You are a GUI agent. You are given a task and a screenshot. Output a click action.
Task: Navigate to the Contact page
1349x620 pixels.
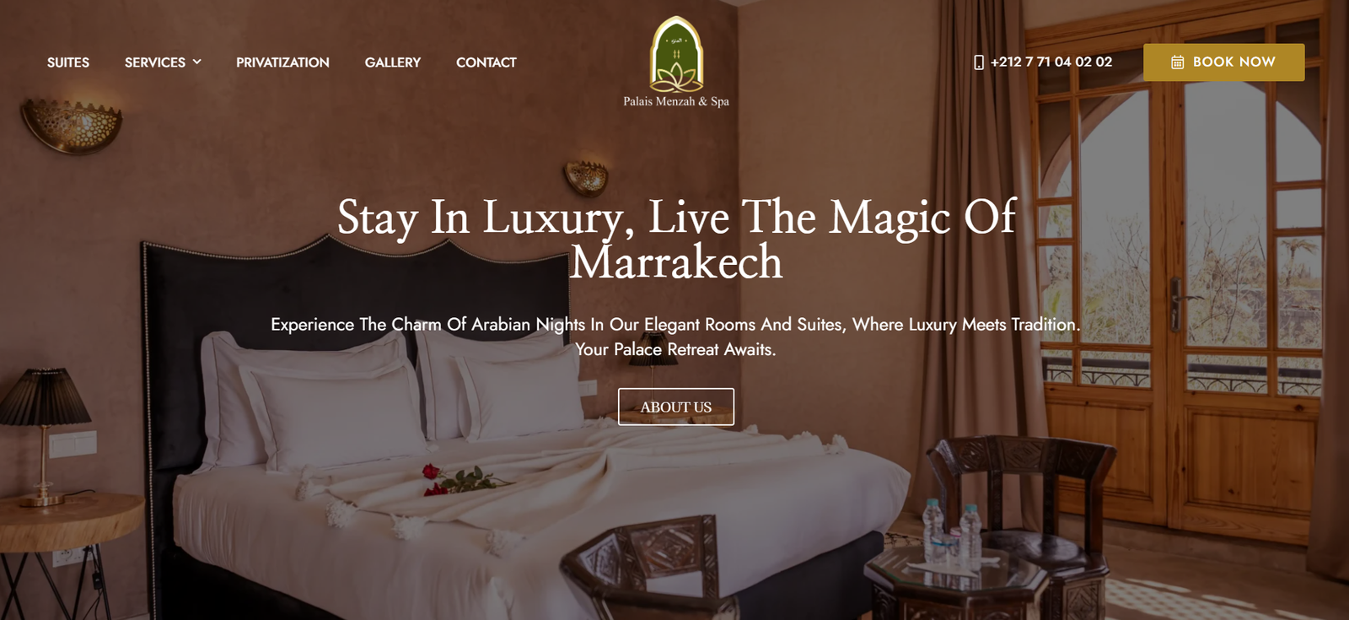(486, 62)
